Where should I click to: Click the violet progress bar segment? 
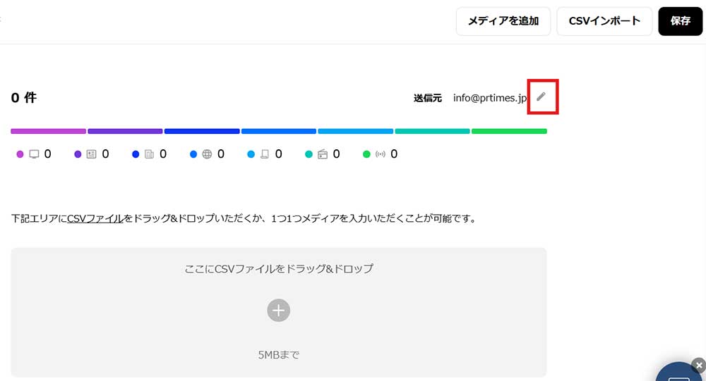pos(125,131)
